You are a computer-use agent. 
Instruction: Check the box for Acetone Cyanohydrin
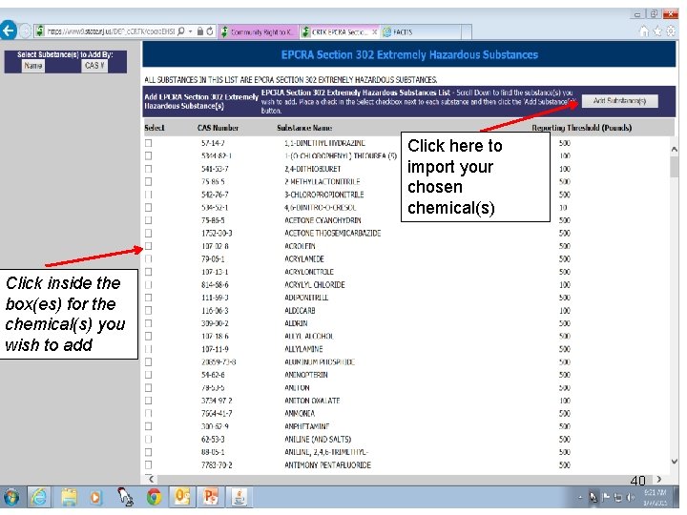(x=149, y=220)
